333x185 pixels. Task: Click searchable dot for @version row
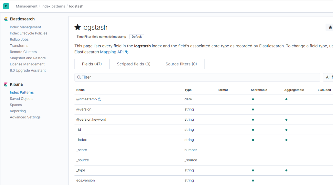(x=253, y=109)
